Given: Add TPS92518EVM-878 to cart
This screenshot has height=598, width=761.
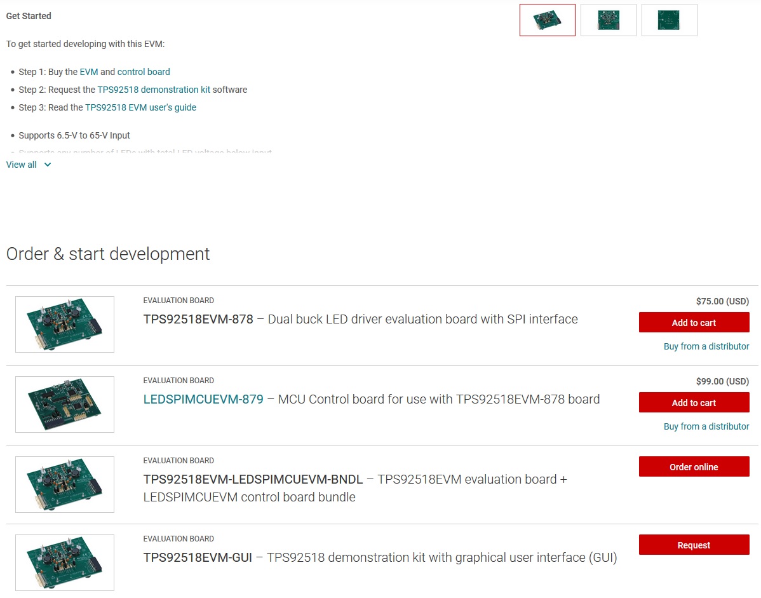Looking at the screenshot, I should point(694,323).
